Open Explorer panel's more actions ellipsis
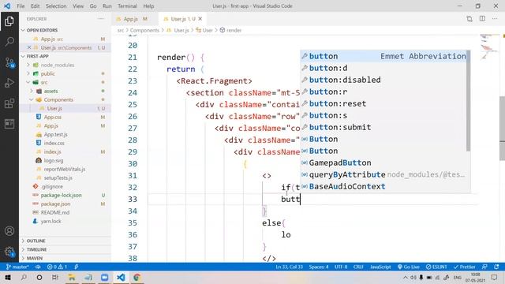This screenshot has height=284, width=505. tap(101, 19)
